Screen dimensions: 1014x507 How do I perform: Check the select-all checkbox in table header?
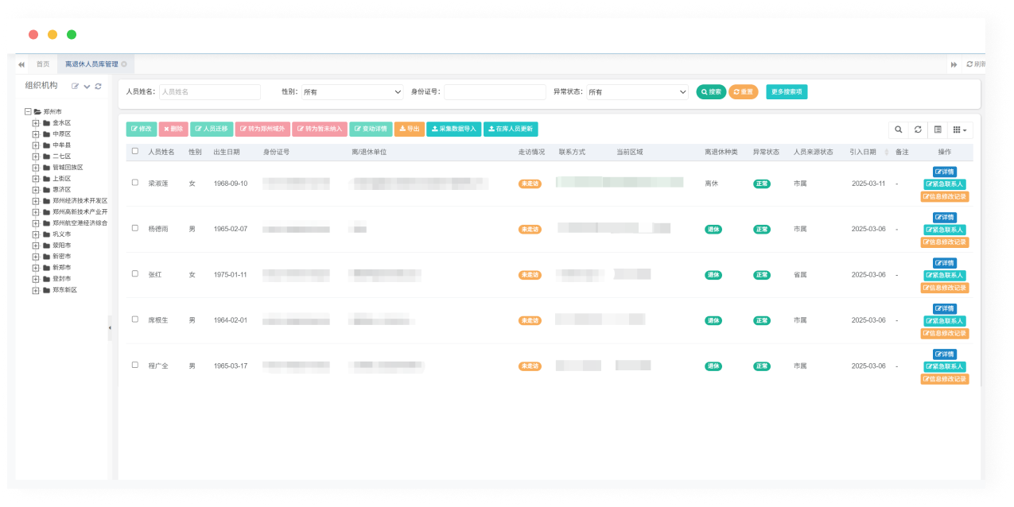pos(134,151)
